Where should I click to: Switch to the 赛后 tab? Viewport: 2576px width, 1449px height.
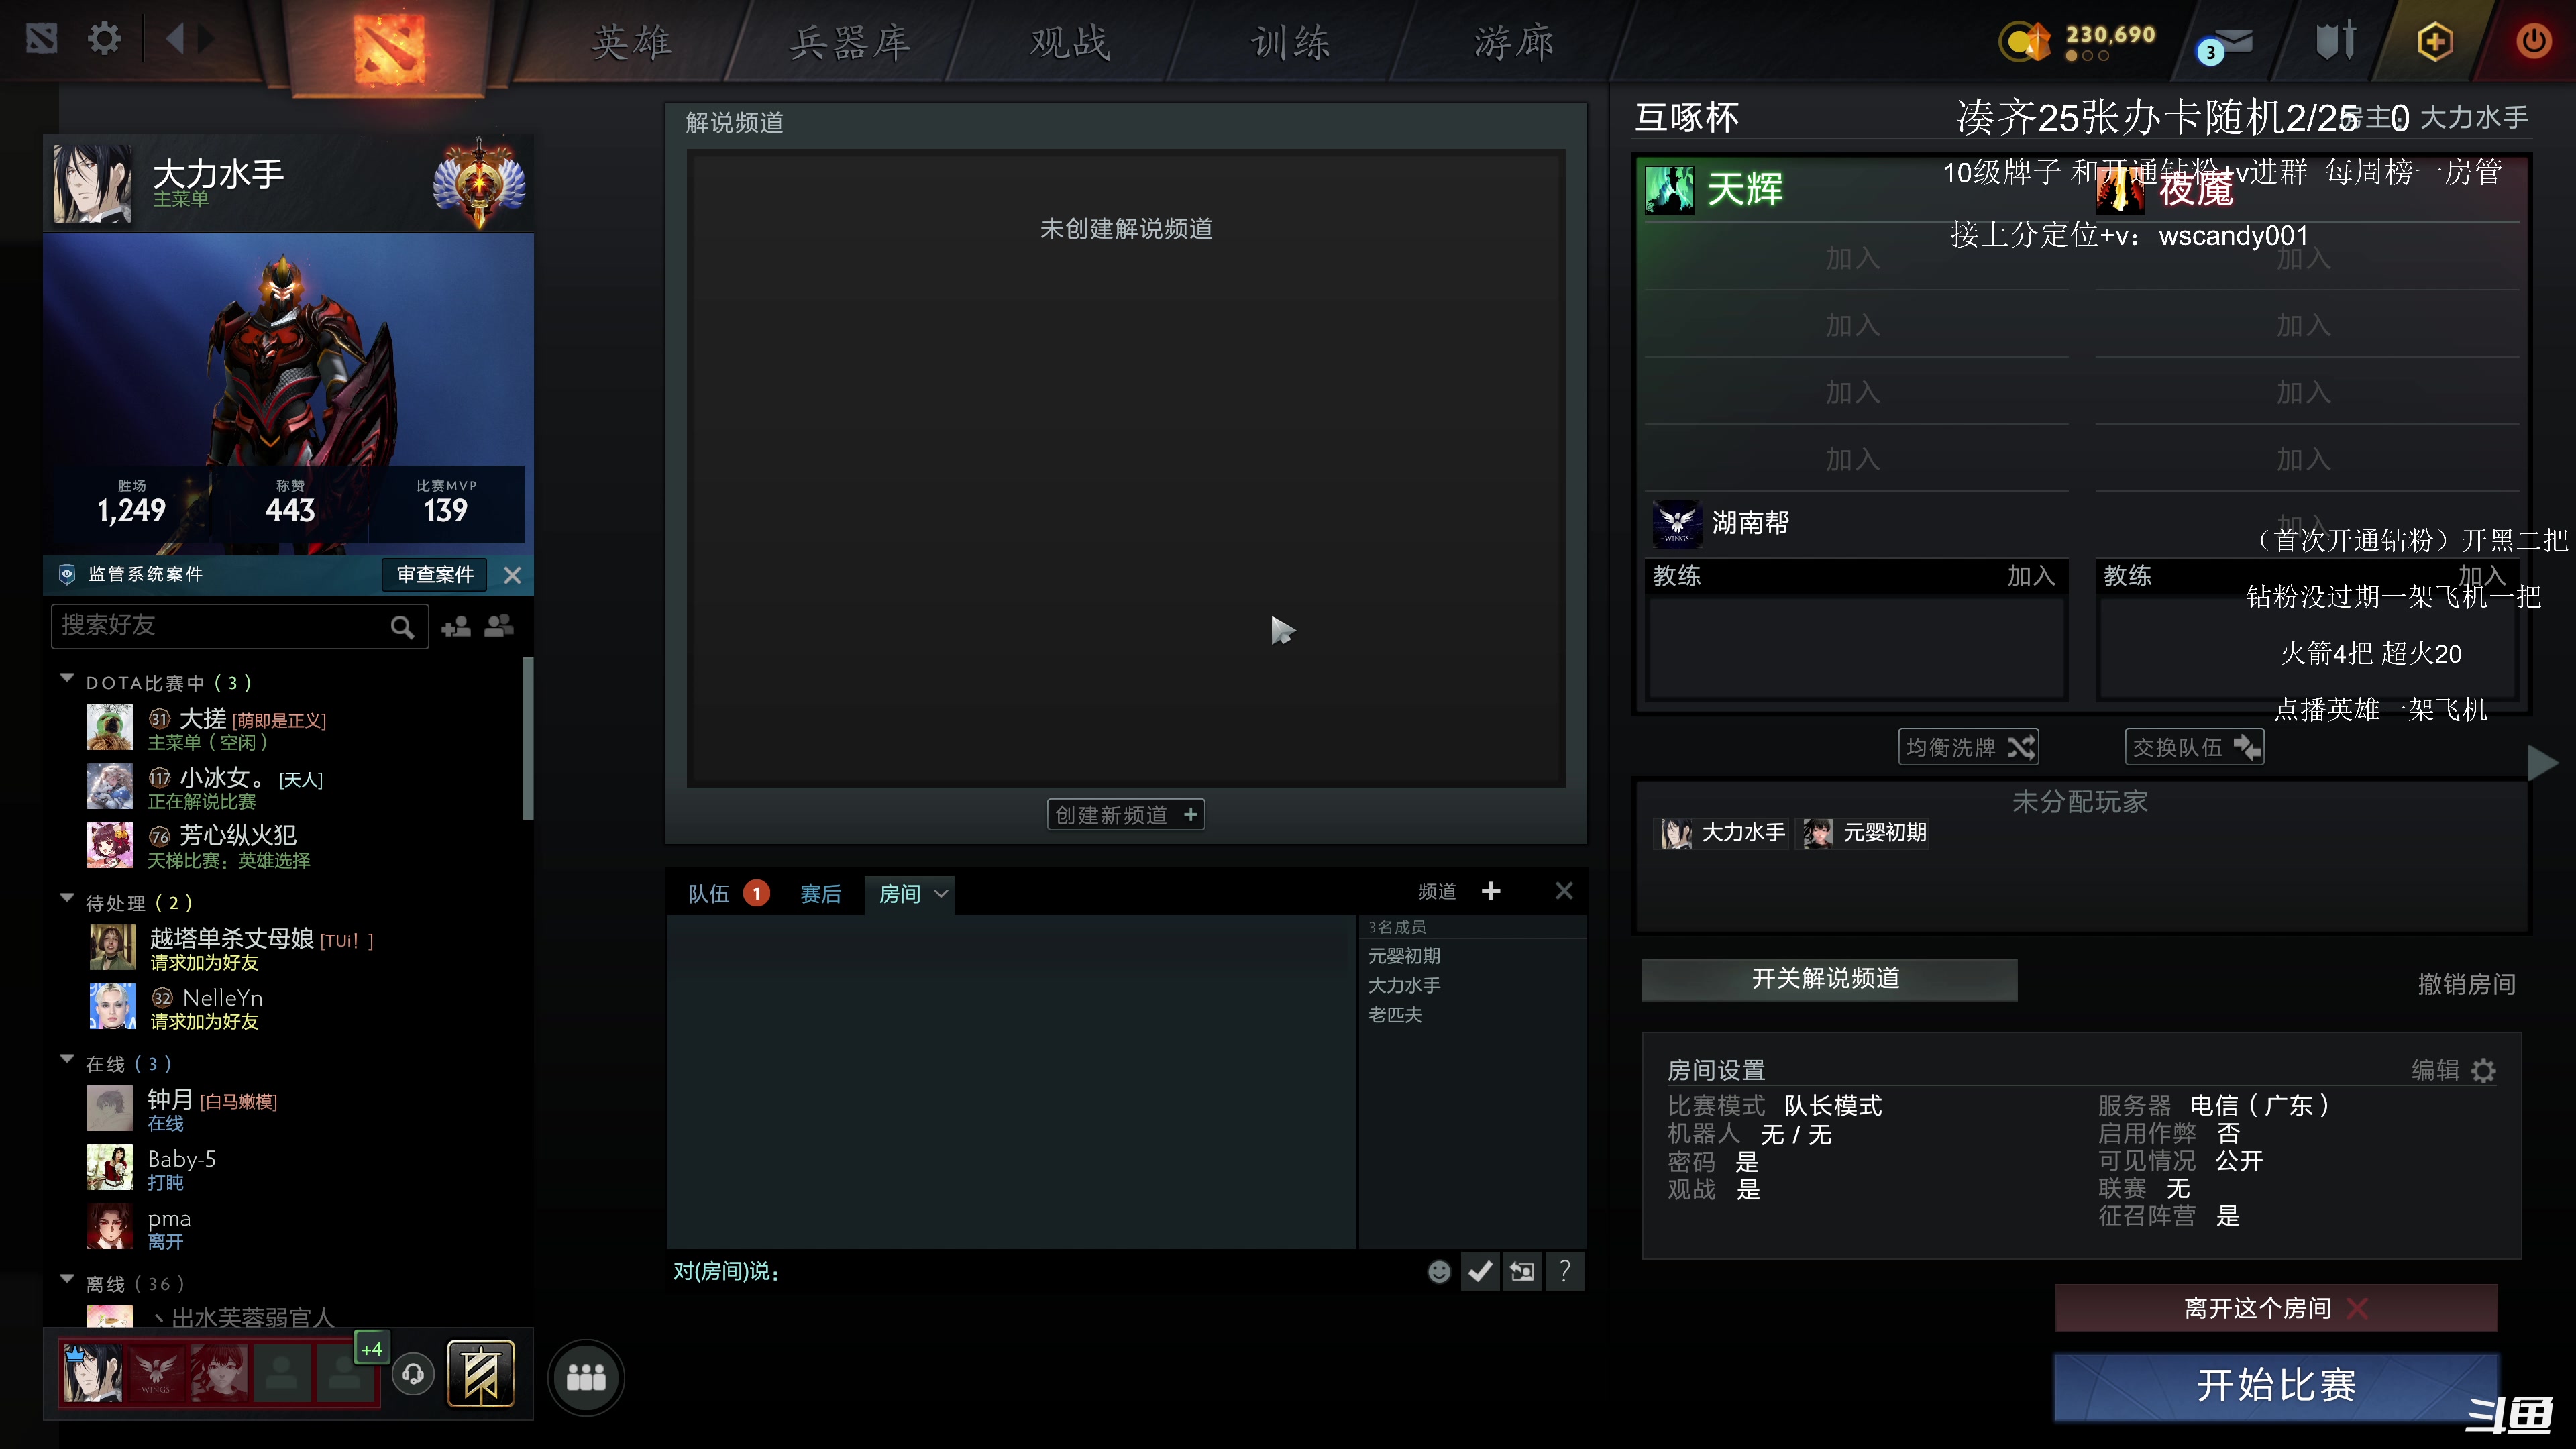point(820,893)
